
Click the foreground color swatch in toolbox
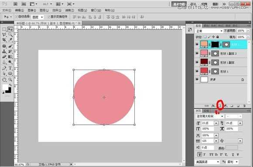(5, 87)
